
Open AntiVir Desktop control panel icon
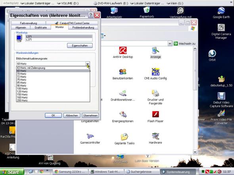click(123, 52)
